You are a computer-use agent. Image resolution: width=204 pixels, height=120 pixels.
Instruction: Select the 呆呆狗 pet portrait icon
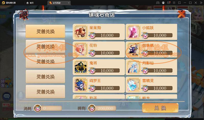coord(81,32)
